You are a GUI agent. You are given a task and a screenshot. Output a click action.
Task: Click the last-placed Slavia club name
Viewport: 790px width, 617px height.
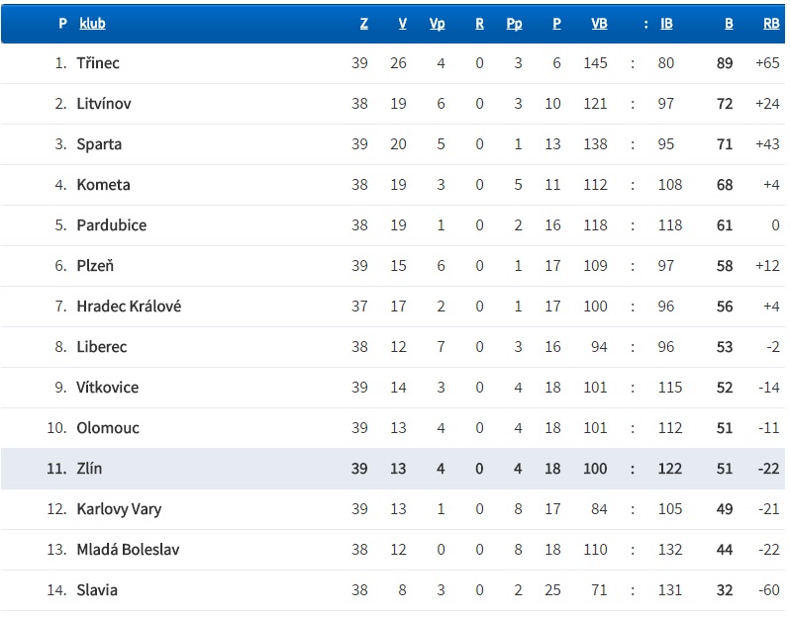(97, 590)
